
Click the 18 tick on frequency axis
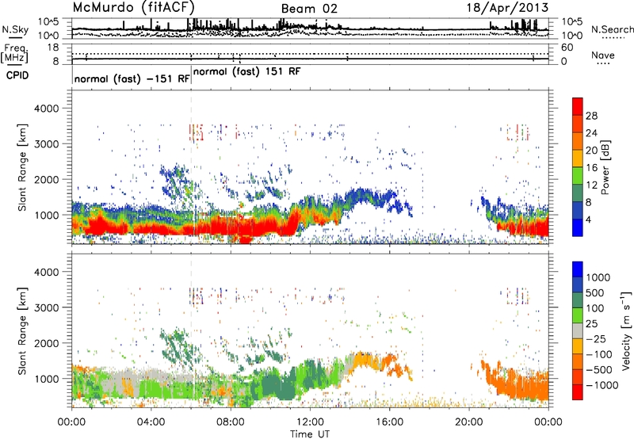tap(53, 48)
